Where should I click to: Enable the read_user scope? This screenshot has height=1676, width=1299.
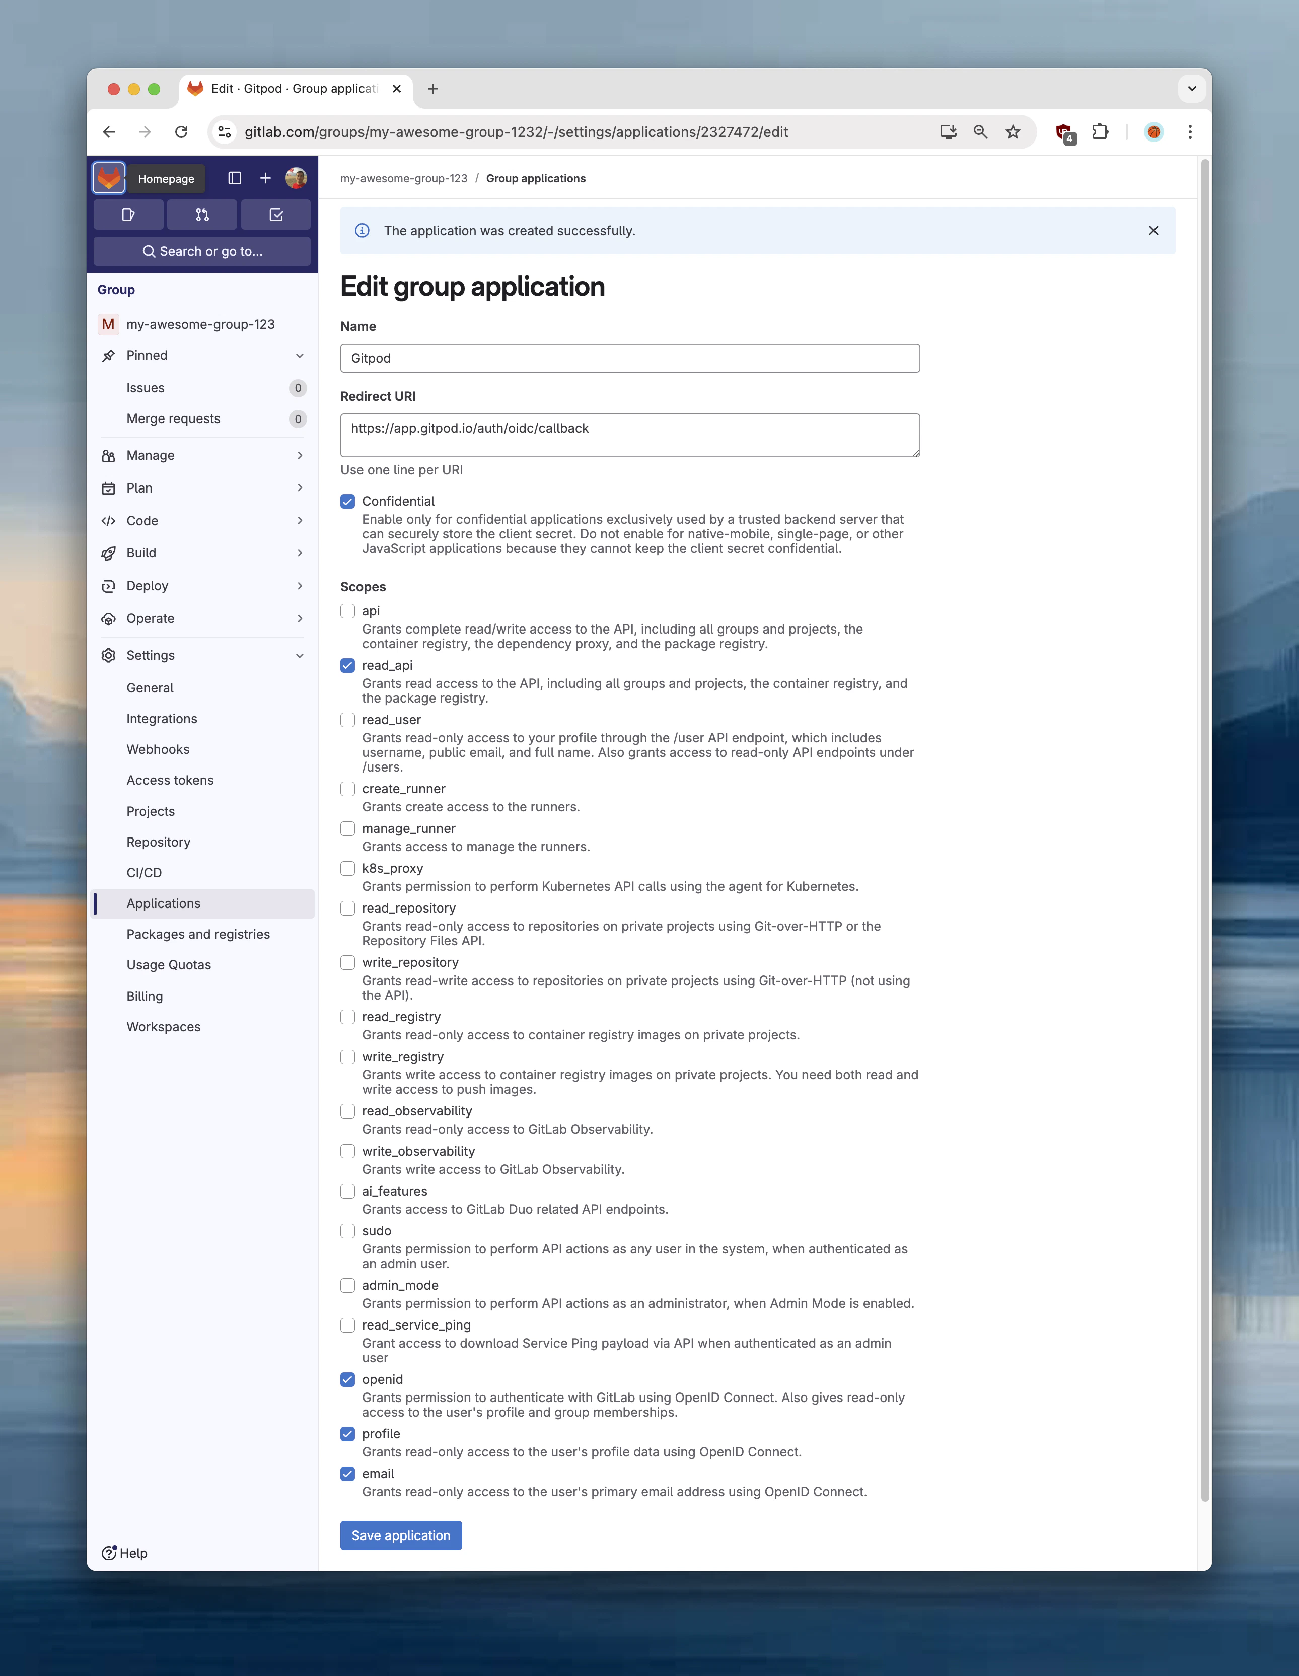pyautogui.click(x=347, y=720)
